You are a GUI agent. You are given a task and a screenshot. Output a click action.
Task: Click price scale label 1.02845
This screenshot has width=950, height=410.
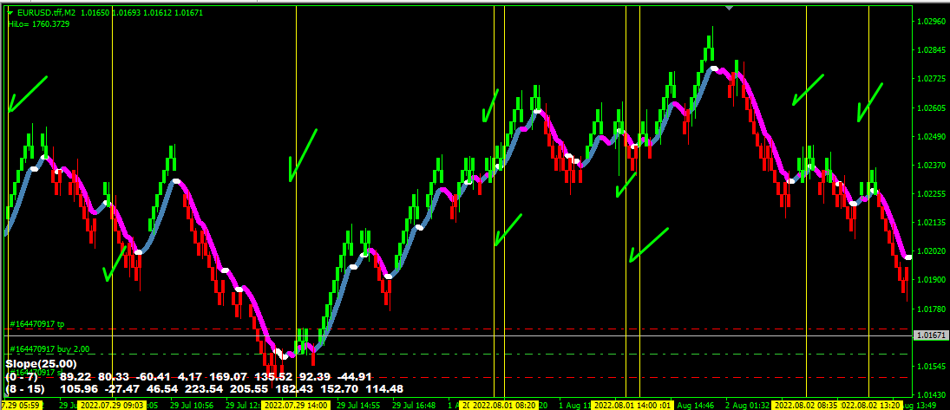[x=932, y=50]
